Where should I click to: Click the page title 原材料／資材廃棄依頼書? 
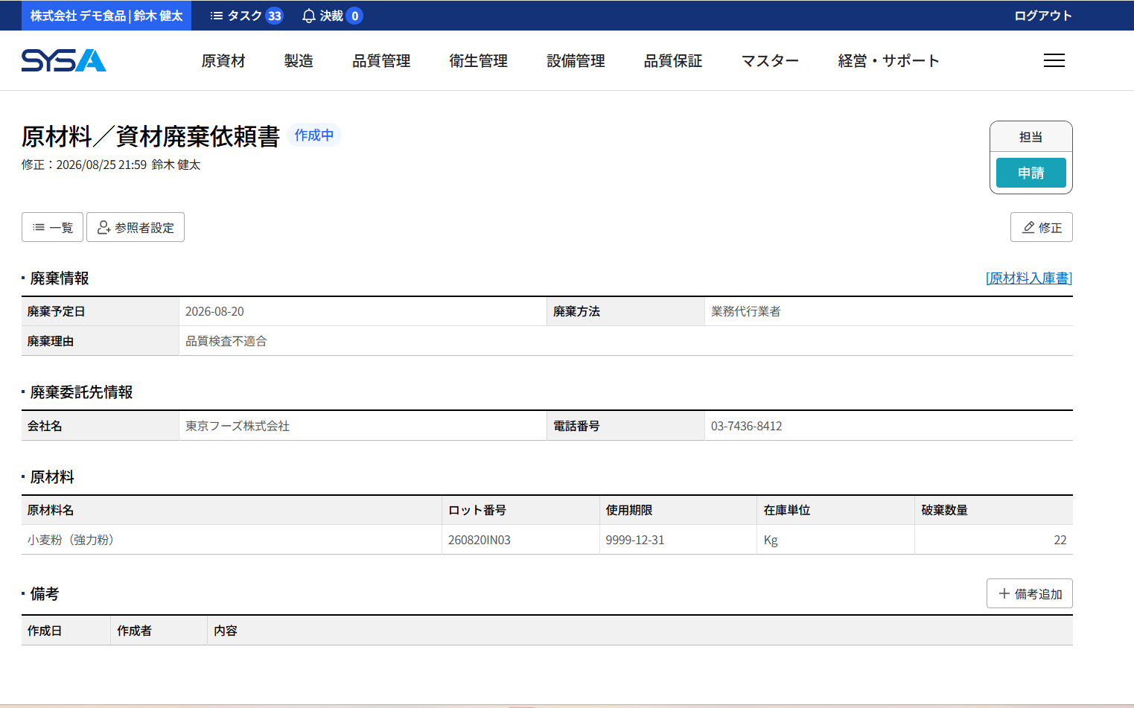(x=150, y=136)
